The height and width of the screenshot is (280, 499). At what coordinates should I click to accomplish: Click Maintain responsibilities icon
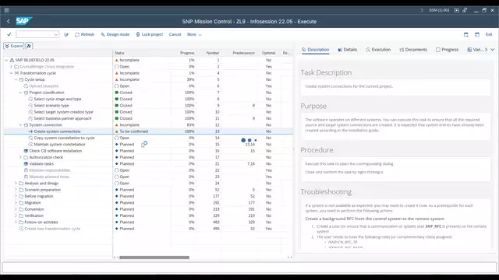26,170
